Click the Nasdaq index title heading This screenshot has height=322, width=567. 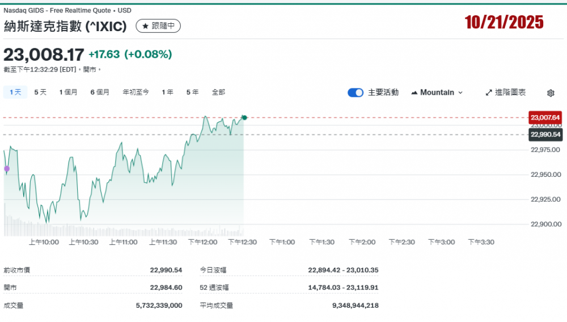pos(65,26)
